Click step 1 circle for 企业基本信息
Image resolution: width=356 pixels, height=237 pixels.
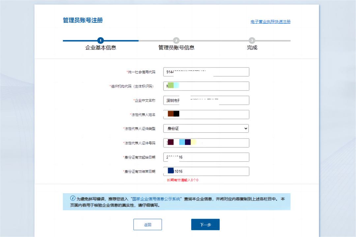tap(101, 40)
